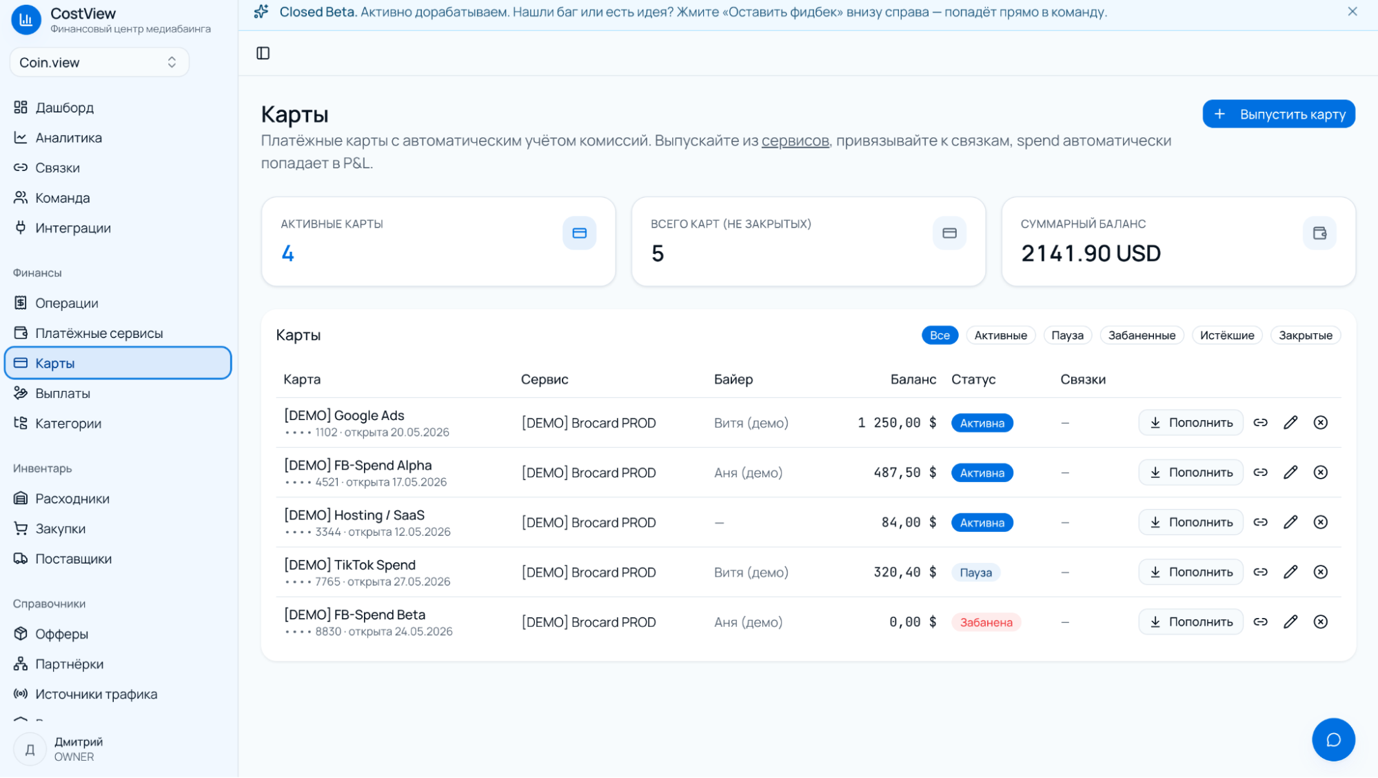Top up the Hosting / SaaS card

[x=1190, y=522]
